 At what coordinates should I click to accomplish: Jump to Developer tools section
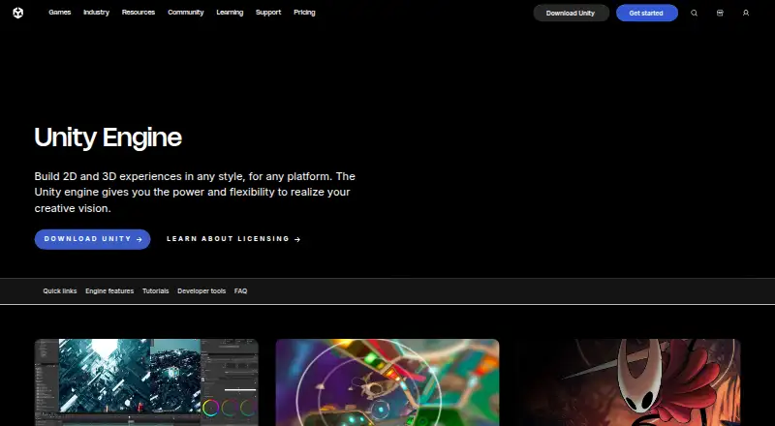(x=201, y=291)
